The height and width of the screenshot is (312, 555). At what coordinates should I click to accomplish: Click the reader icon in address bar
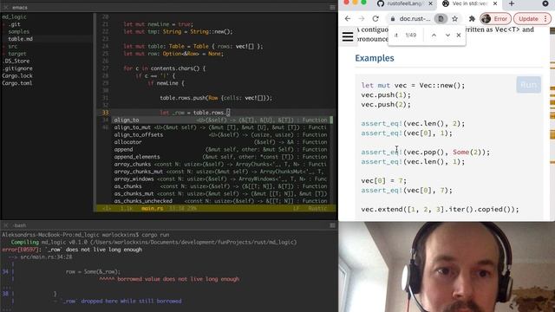(441, 19)
